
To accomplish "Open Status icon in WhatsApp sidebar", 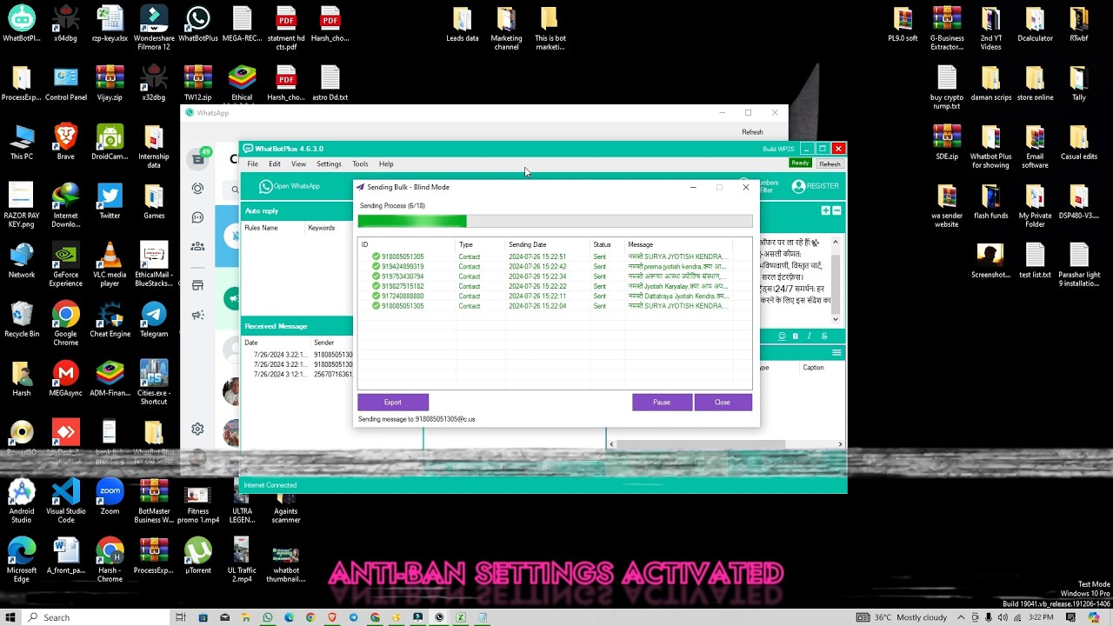I will (198, 189).
